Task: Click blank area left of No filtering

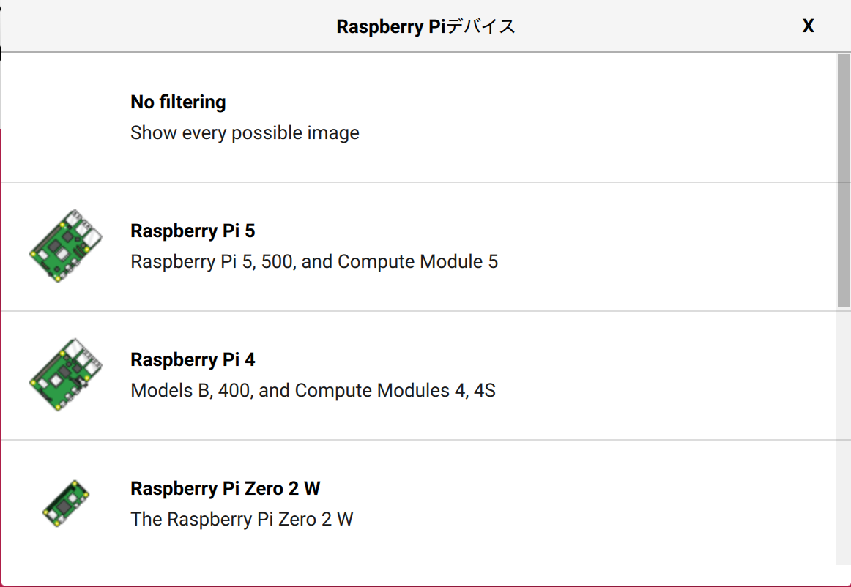Action: [65, 118]
